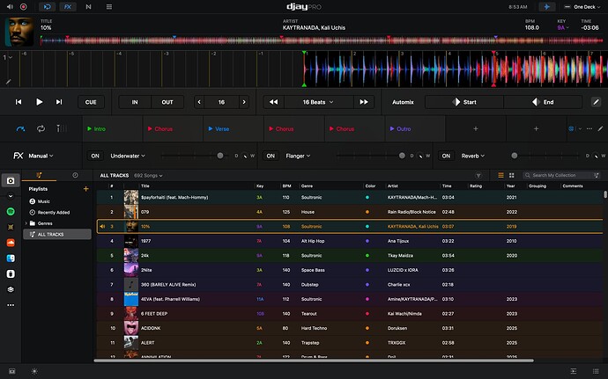Open the FX Manual mode dropdown
Image resolution: width=608 pixels, height=379 pixels.
(41, 156)
